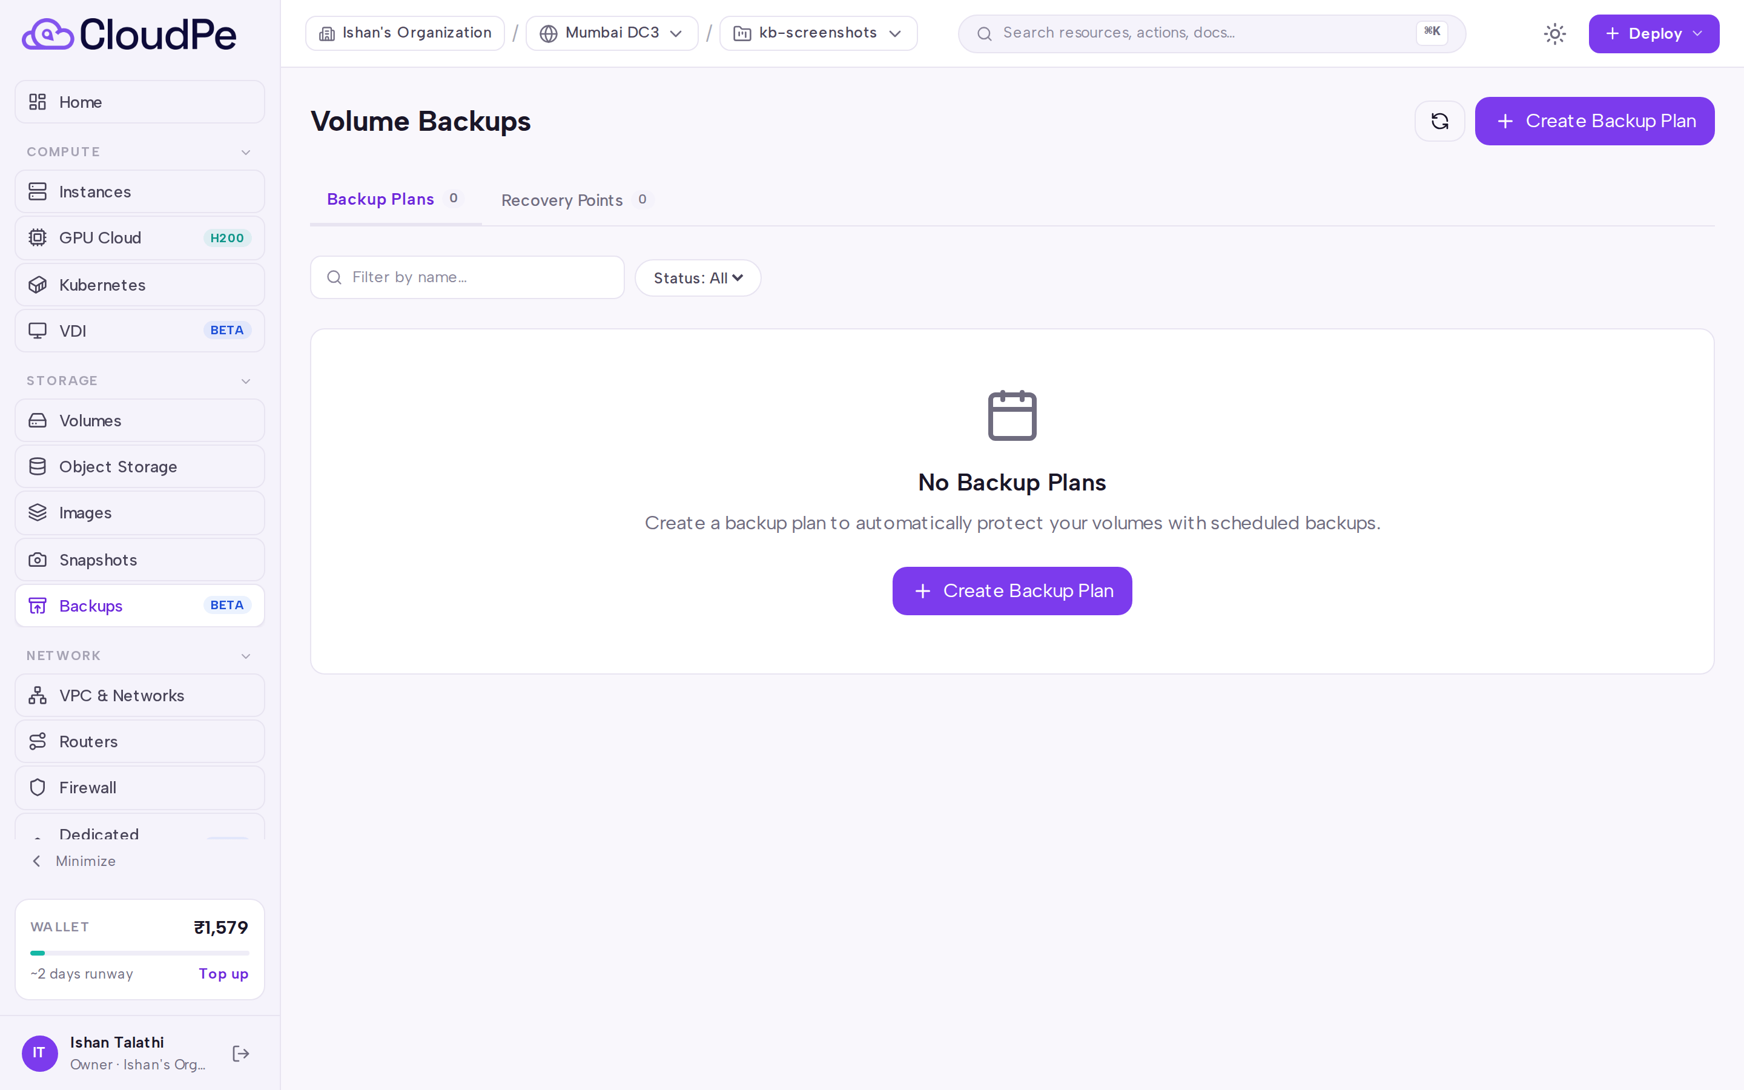Click the wallet runway progress bar
This screenshot has width=1744, height=1090.
point(140,953)
